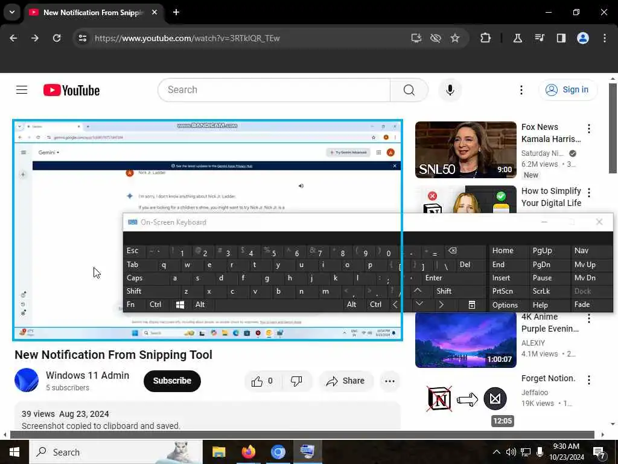This screenshot has width=618, height=464.
Task: Open the browser profile avatar
Action: [583, 38]
